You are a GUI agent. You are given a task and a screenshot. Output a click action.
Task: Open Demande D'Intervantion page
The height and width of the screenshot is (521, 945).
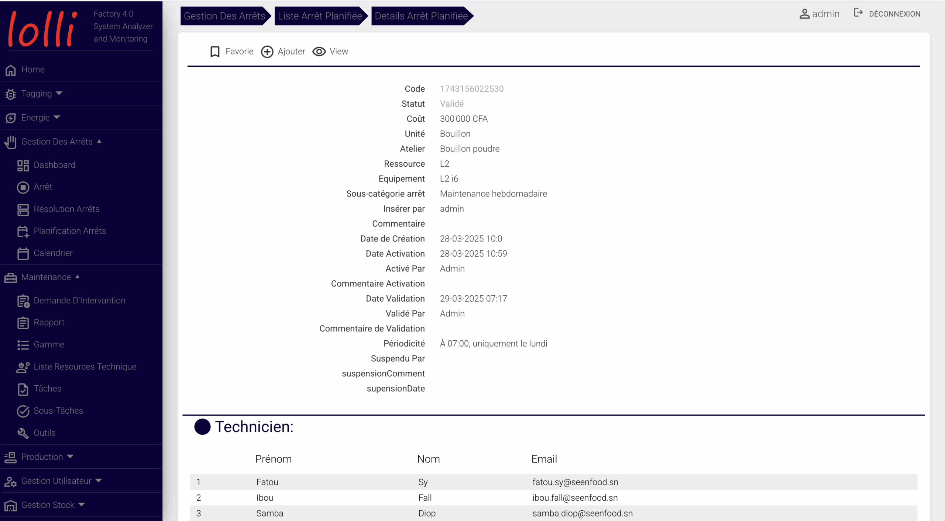[x=79, y=301]
